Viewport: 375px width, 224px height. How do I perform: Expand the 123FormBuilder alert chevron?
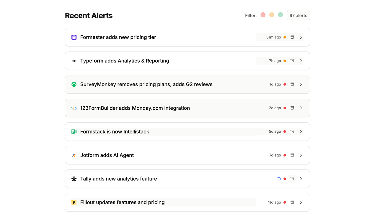pos(301,108)
